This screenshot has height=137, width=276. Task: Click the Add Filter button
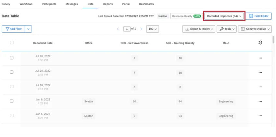13,29
